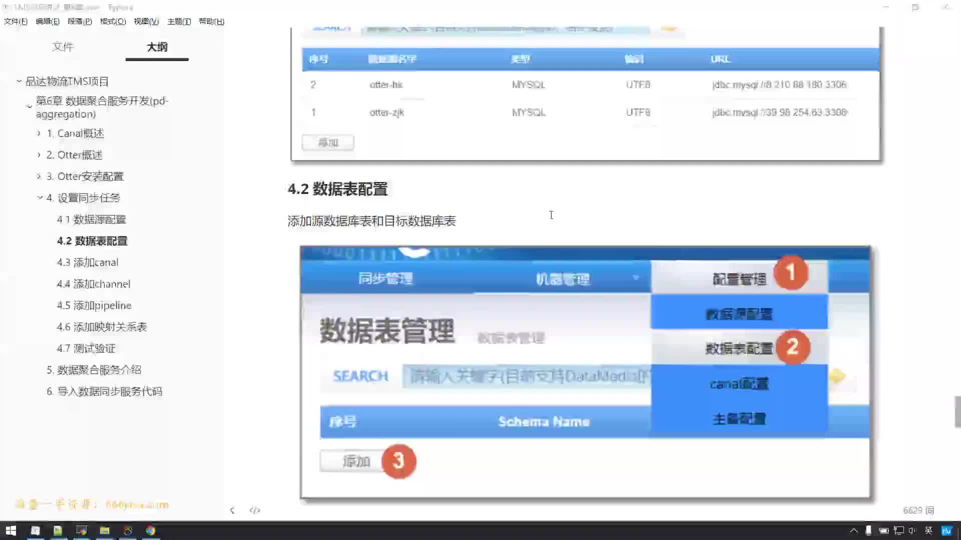Open the Windows Start menu
This screenshot has height=540, width=961.
click(11, 530)
